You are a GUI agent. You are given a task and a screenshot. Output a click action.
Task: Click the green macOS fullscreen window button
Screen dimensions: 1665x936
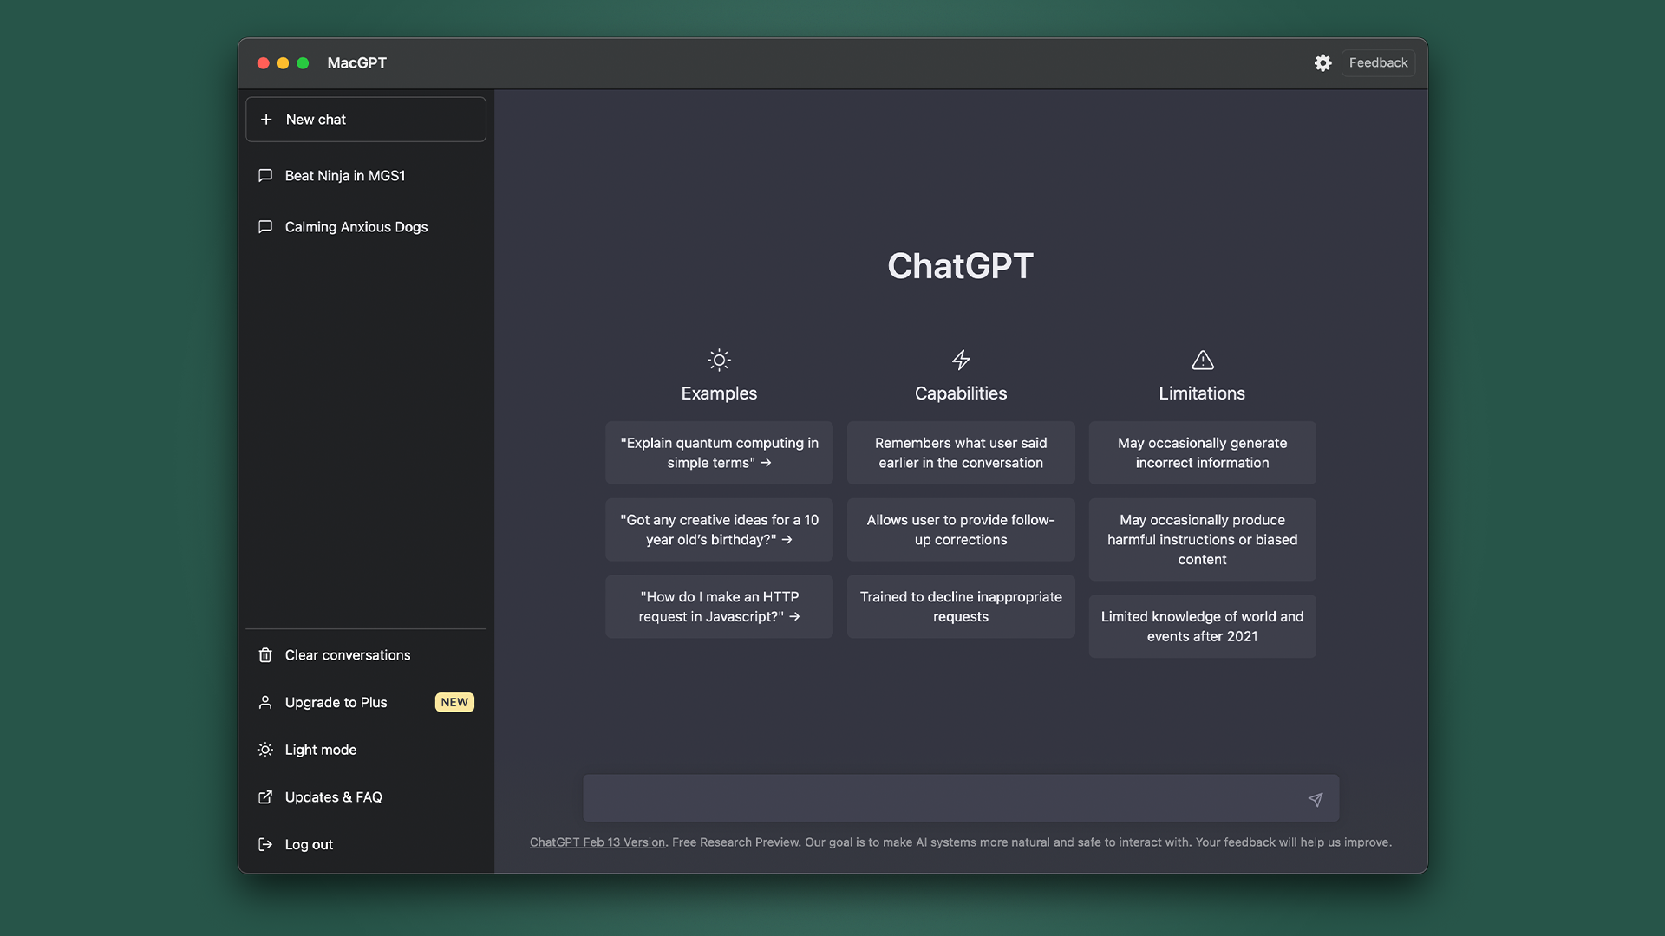click(303, 63)
